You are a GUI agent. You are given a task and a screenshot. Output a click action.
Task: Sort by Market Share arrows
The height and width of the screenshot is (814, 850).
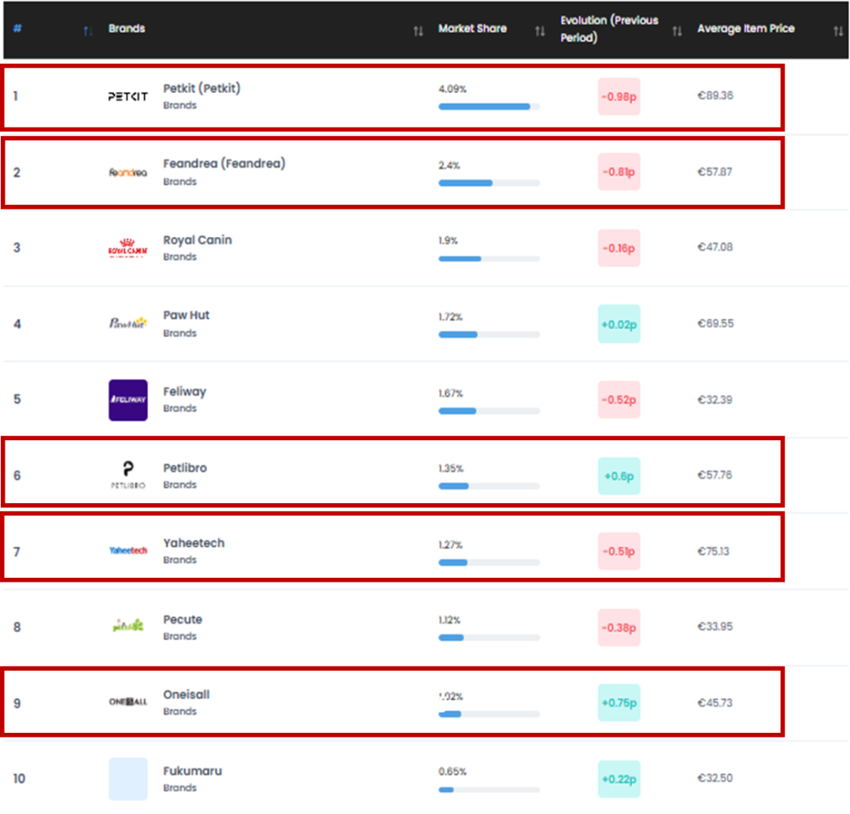pyautogui.click(x=539, y=31)
